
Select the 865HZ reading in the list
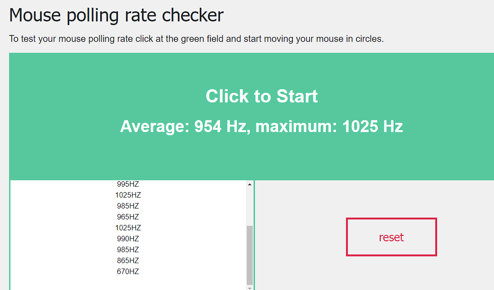coord(128,260)
